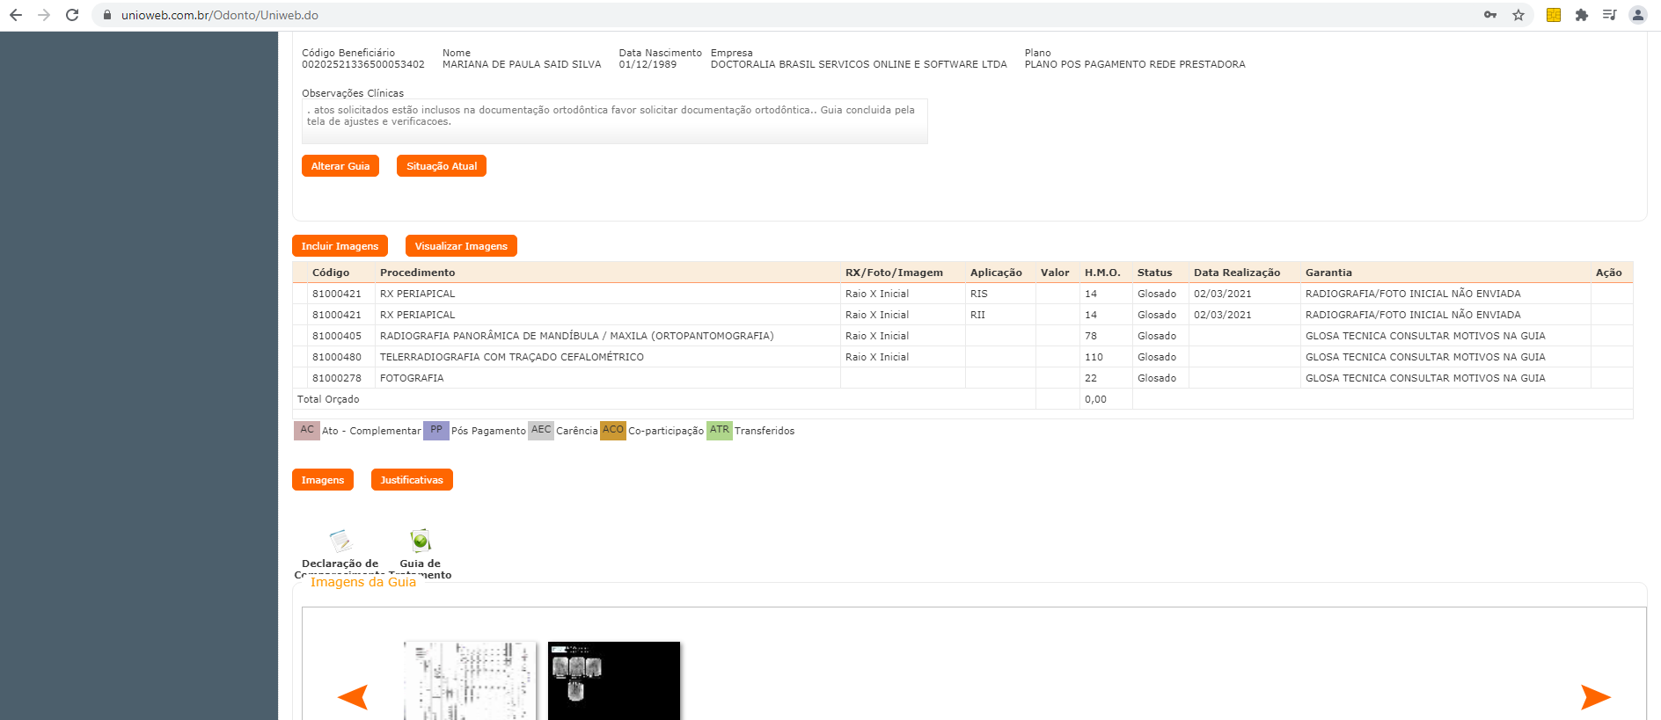The height and width of the screenshot is (720, 1661).
Task: Open the Extensions puzzle piece menu
Action: coord(1582,15)
